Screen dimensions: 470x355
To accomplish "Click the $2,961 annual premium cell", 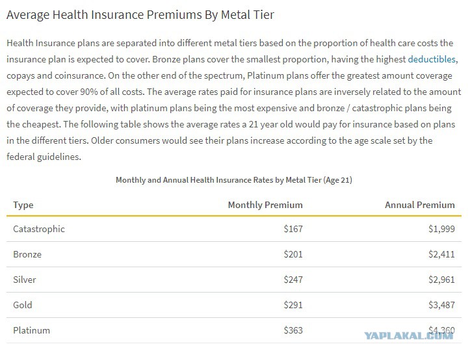I will [x=441, y=280].
